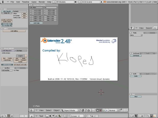This screenshot has width=158, height=118.
Task: Open the outliner Search menu
Action: click(149, 28)
